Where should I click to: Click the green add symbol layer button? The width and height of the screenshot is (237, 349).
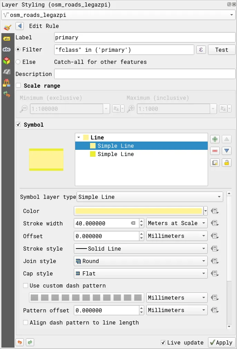pos(215,139)
